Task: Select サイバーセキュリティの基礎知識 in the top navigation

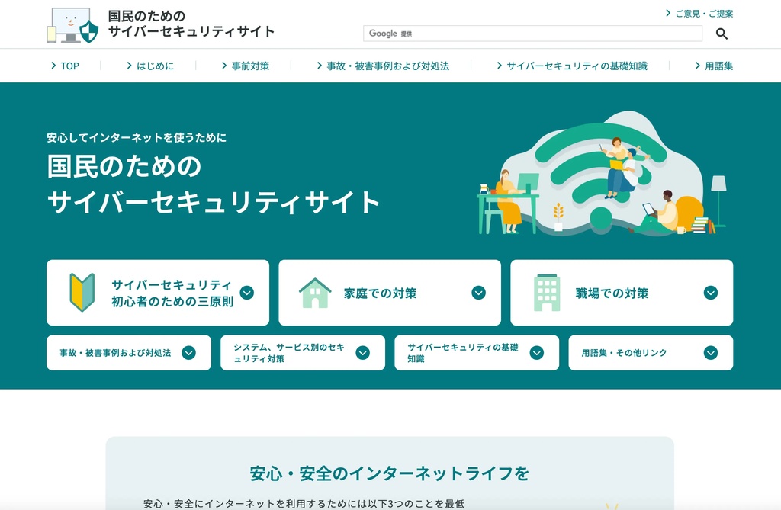Action: [572, 66]
